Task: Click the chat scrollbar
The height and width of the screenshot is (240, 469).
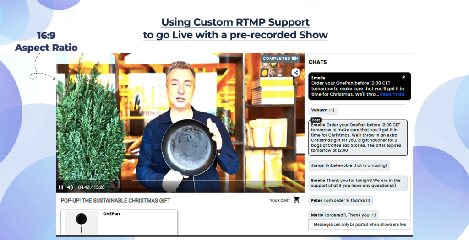Action: pos(411,197)
